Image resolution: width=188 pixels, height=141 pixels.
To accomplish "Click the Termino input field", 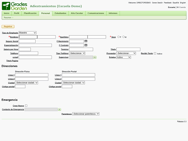I will [81, 49].
